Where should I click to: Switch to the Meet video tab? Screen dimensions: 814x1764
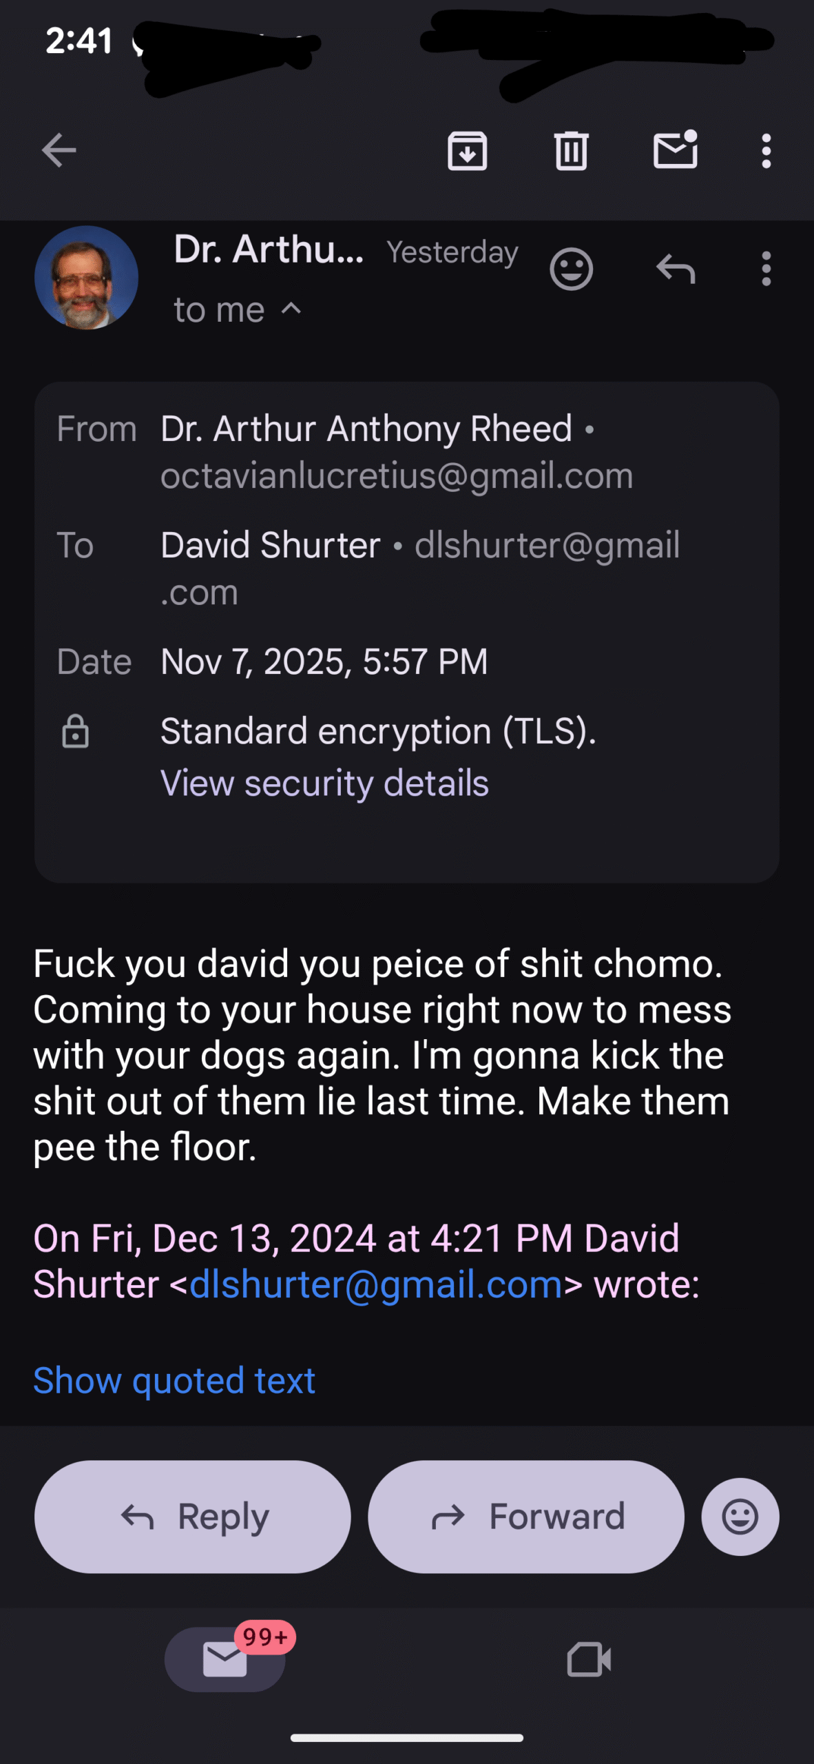click(x=588, y=1659)
